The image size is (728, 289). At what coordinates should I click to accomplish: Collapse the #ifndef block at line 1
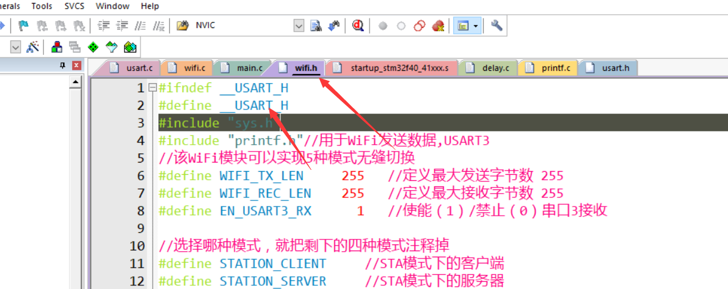point(152,87)
